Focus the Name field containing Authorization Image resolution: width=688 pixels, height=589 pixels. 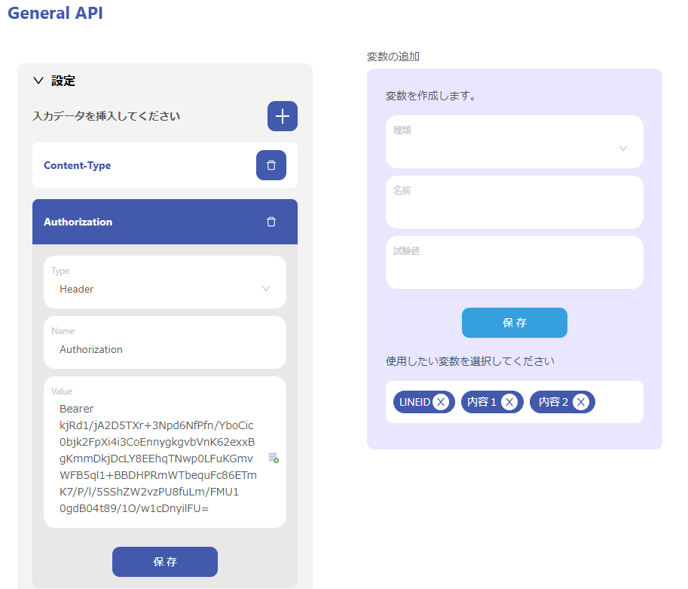[165, 342]
